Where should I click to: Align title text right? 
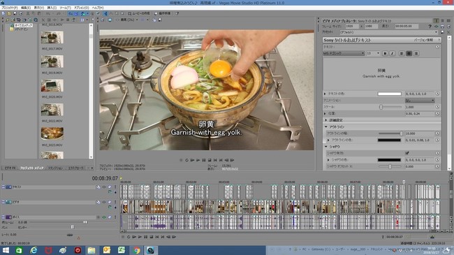(x=416, y=53)
